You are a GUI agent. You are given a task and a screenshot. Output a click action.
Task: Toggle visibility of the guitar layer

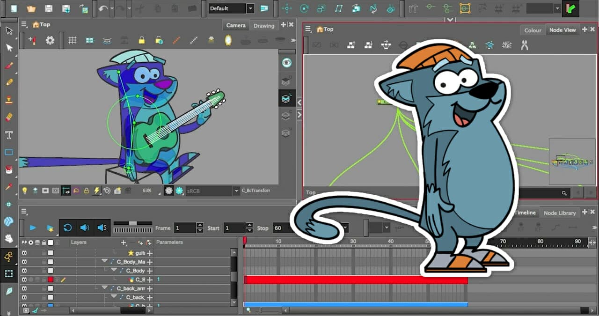click(24, 253)
